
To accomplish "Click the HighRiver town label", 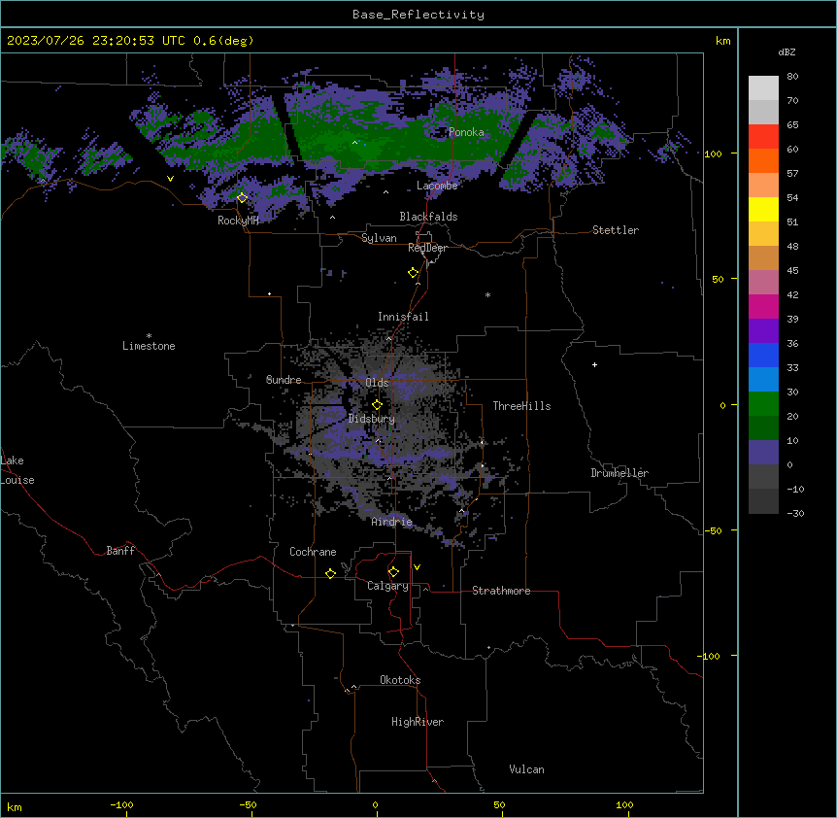I will pos(418,722).
